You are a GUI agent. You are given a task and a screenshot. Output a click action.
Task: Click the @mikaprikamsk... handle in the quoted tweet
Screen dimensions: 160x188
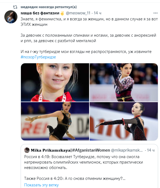pyautogui.click(x=127, y=150)
